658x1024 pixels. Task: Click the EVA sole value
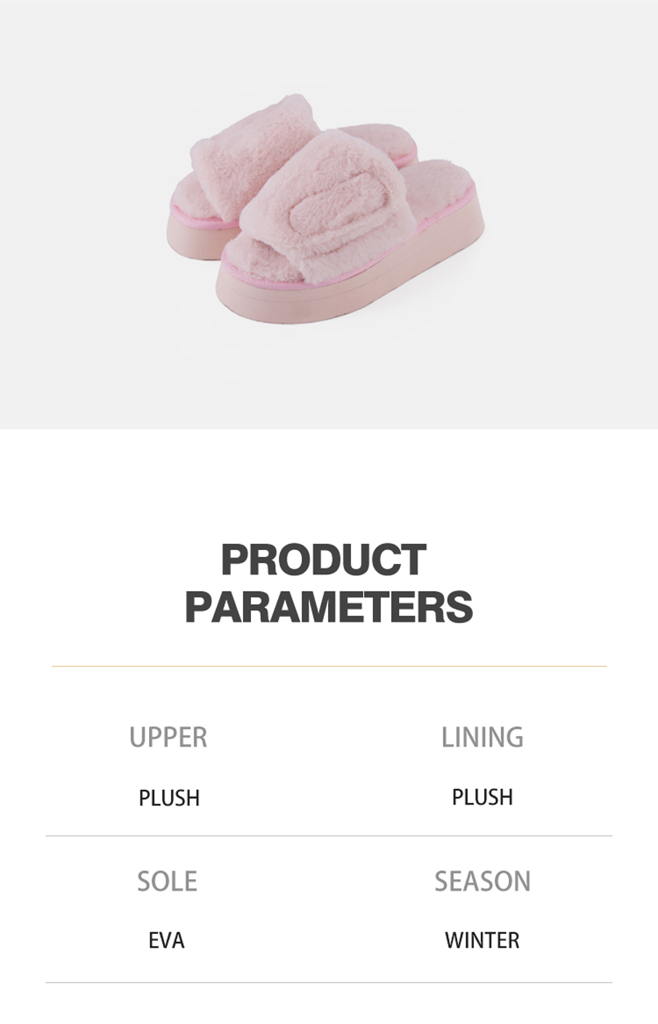pos(167,941)
